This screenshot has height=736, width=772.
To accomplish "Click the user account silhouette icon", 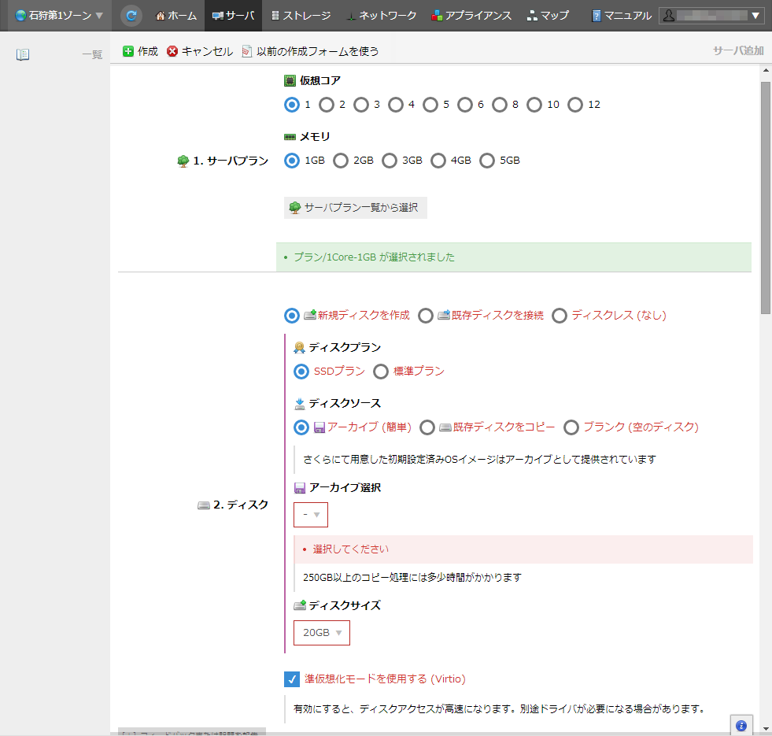I will click(670, 15).
